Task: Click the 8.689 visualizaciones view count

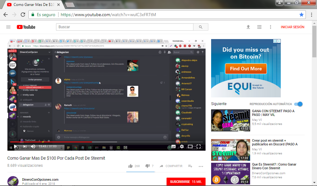Action: 25,166
